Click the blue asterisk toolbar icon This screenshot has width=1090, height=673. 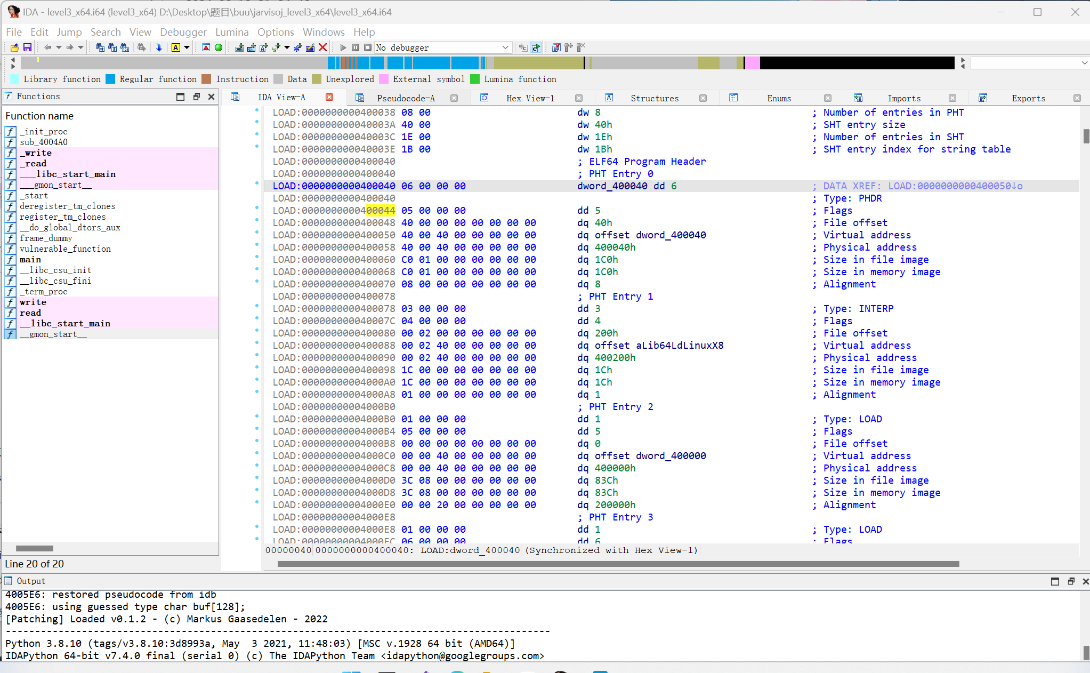click(298, 47)
